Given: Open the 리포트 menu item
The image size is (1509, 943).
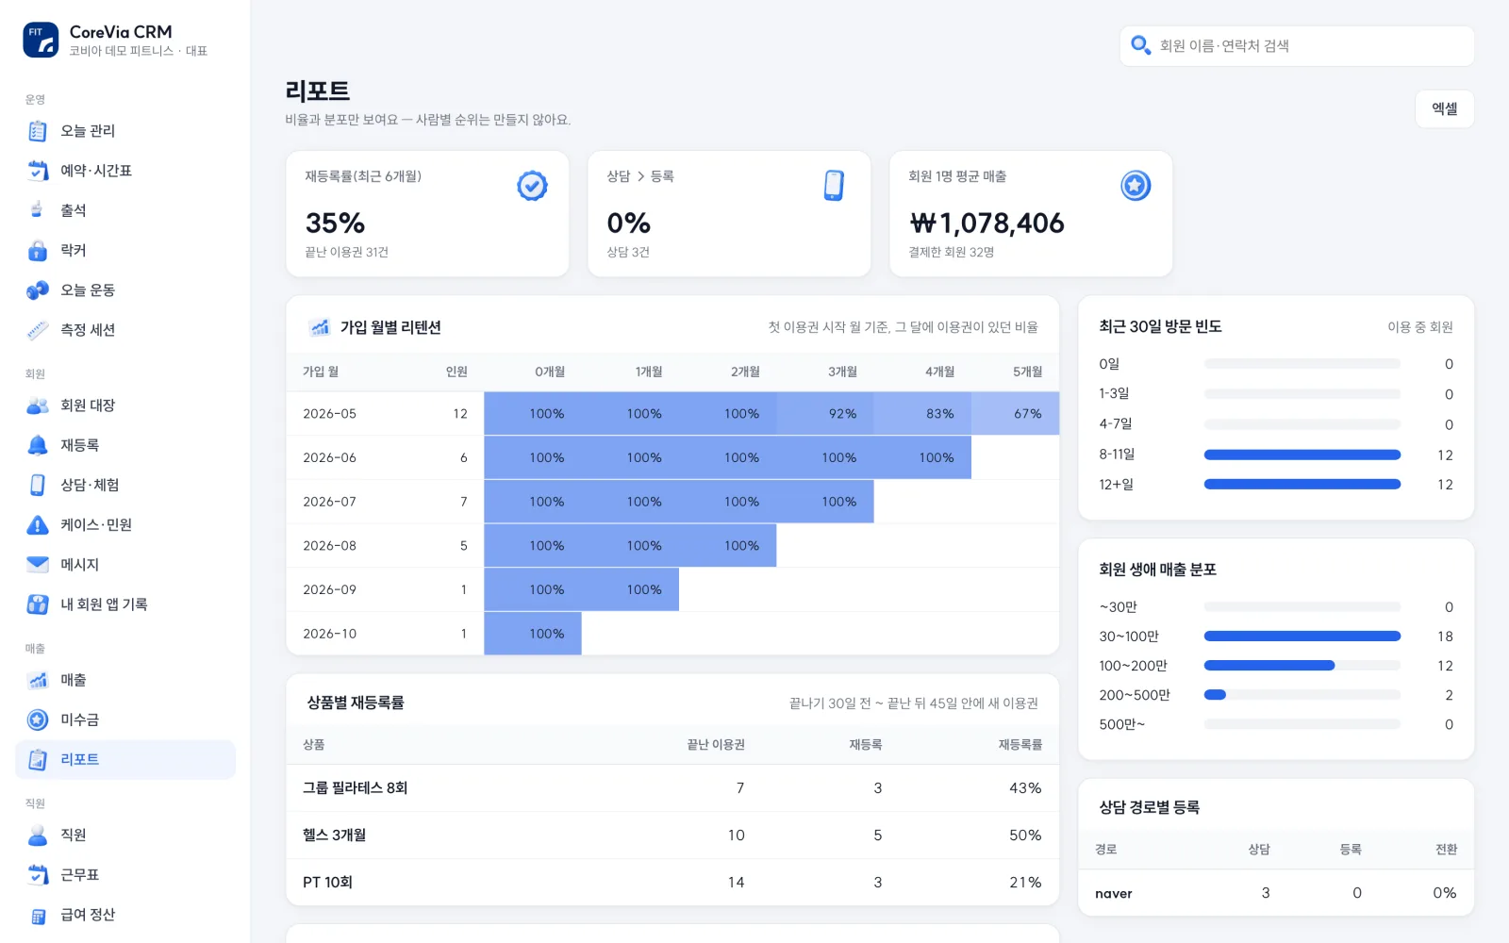Looking at the screenshot, I should [125, 760].
